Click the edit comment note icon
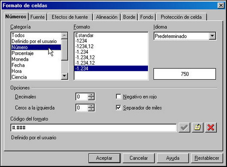227x167 pixels. [197, 128]
